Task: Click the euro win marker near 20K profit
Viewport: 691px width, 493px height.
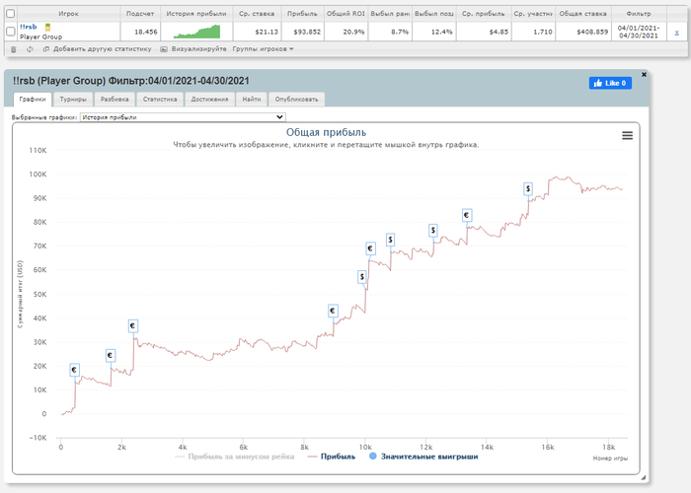Action: [111, 355]
